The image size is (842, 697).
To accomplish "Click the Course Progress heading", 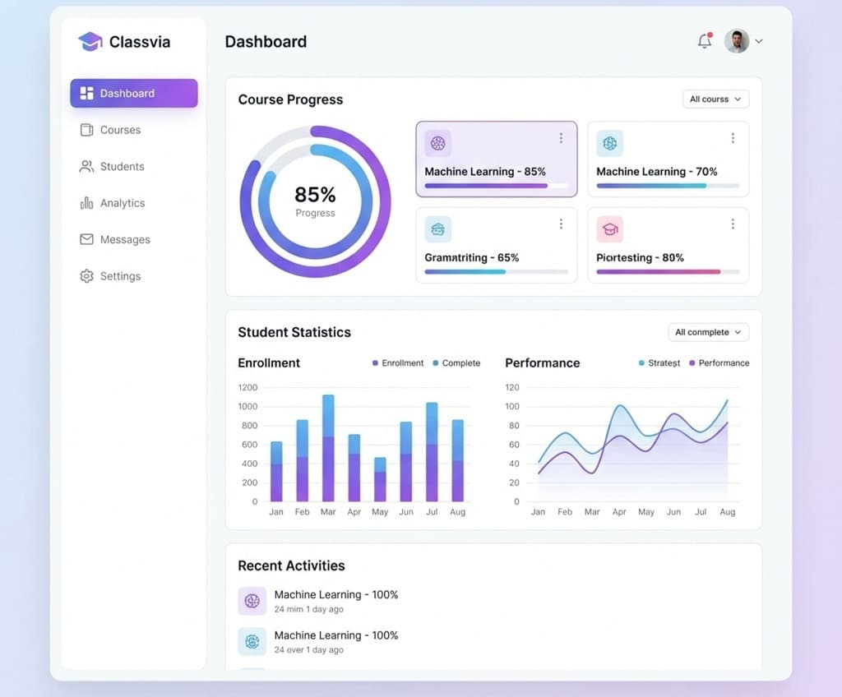I will 290,99.
